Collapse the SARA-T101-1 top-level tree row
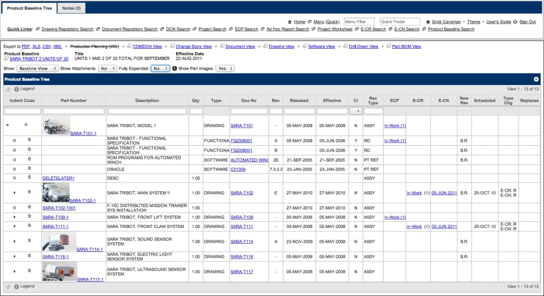Screen dimensions: 544x296 pos(7,125)
